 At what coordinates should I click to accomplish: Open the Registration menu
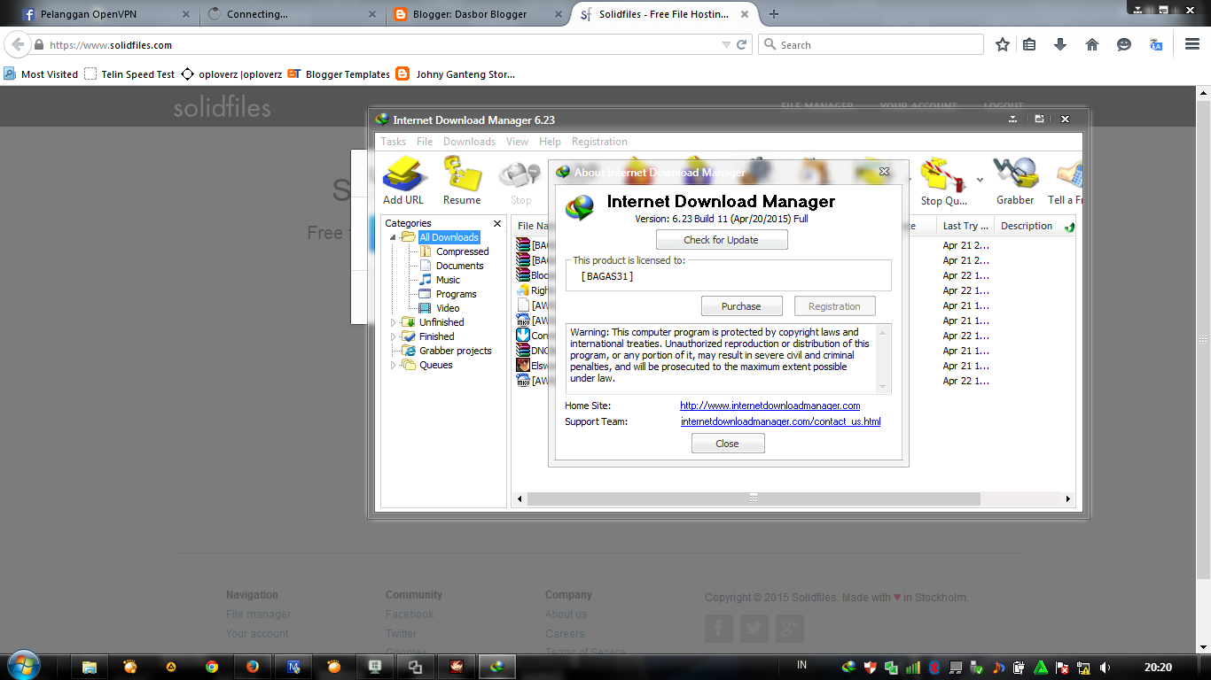pyautogui.click(x=599, y=142)
